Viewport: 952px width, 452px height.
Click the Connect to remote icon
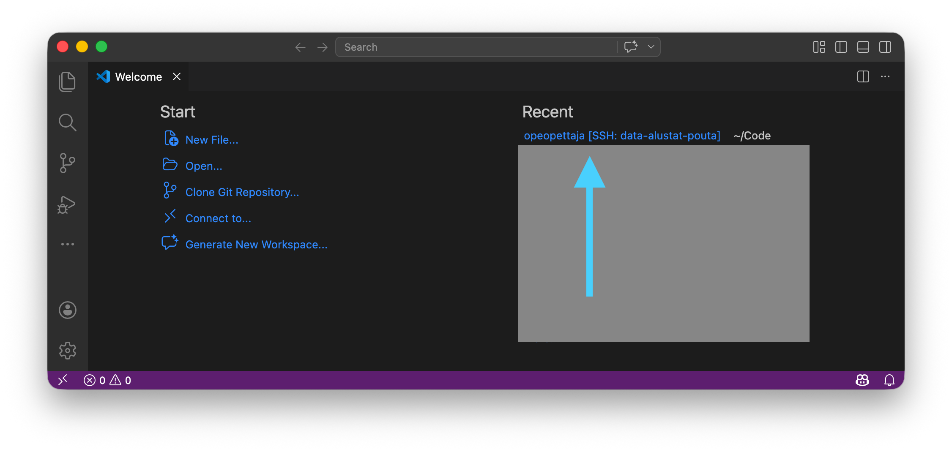pos(170,216)
